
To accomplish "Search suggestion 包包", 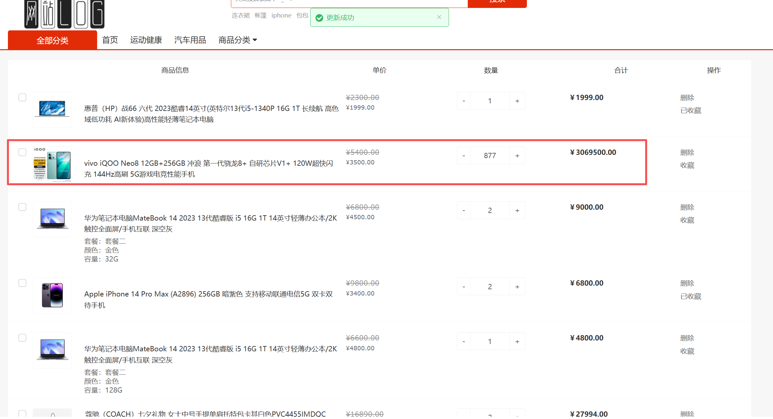I will click(x=302, y=16).
